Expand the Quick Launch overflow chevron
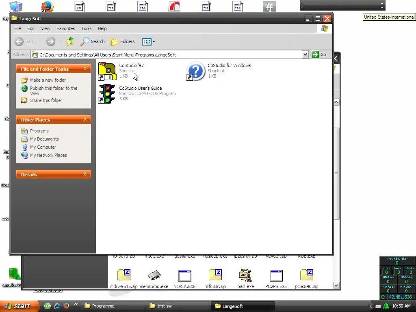Image resolution: width=416 pixels, height=312 pixels. pyautogui.click(x=76, y=304)
